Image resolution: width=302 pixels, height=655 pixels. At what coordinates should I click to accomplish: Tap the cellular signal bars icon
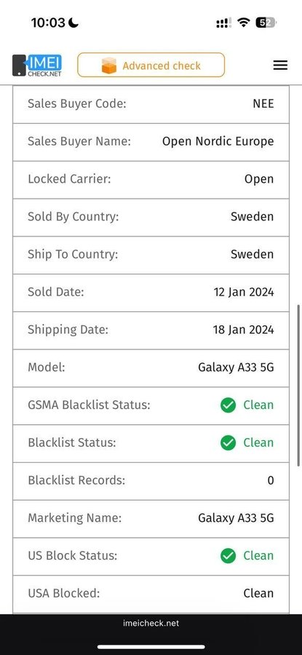coord(224,23)
